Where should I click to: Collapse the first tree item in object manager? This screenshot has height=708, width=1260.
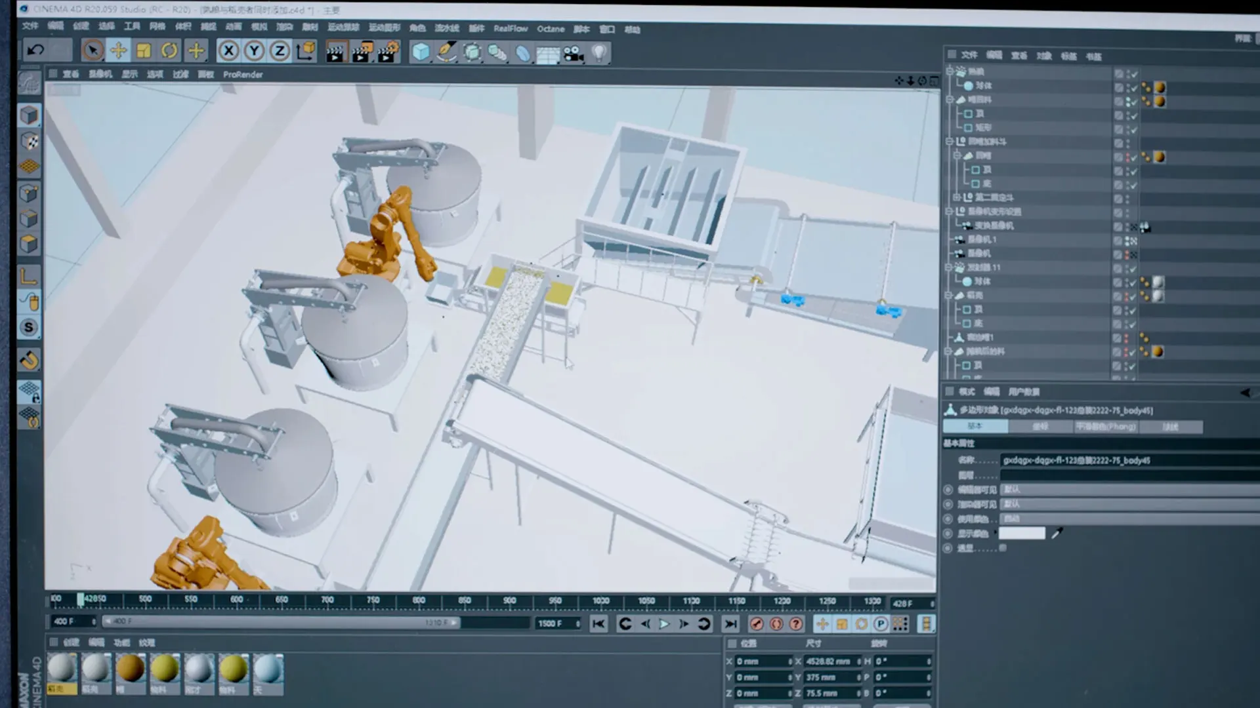pyautogui.click(x=950, y=71)
